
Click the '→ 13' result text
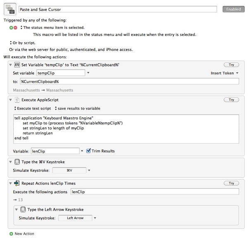(18, 200)
